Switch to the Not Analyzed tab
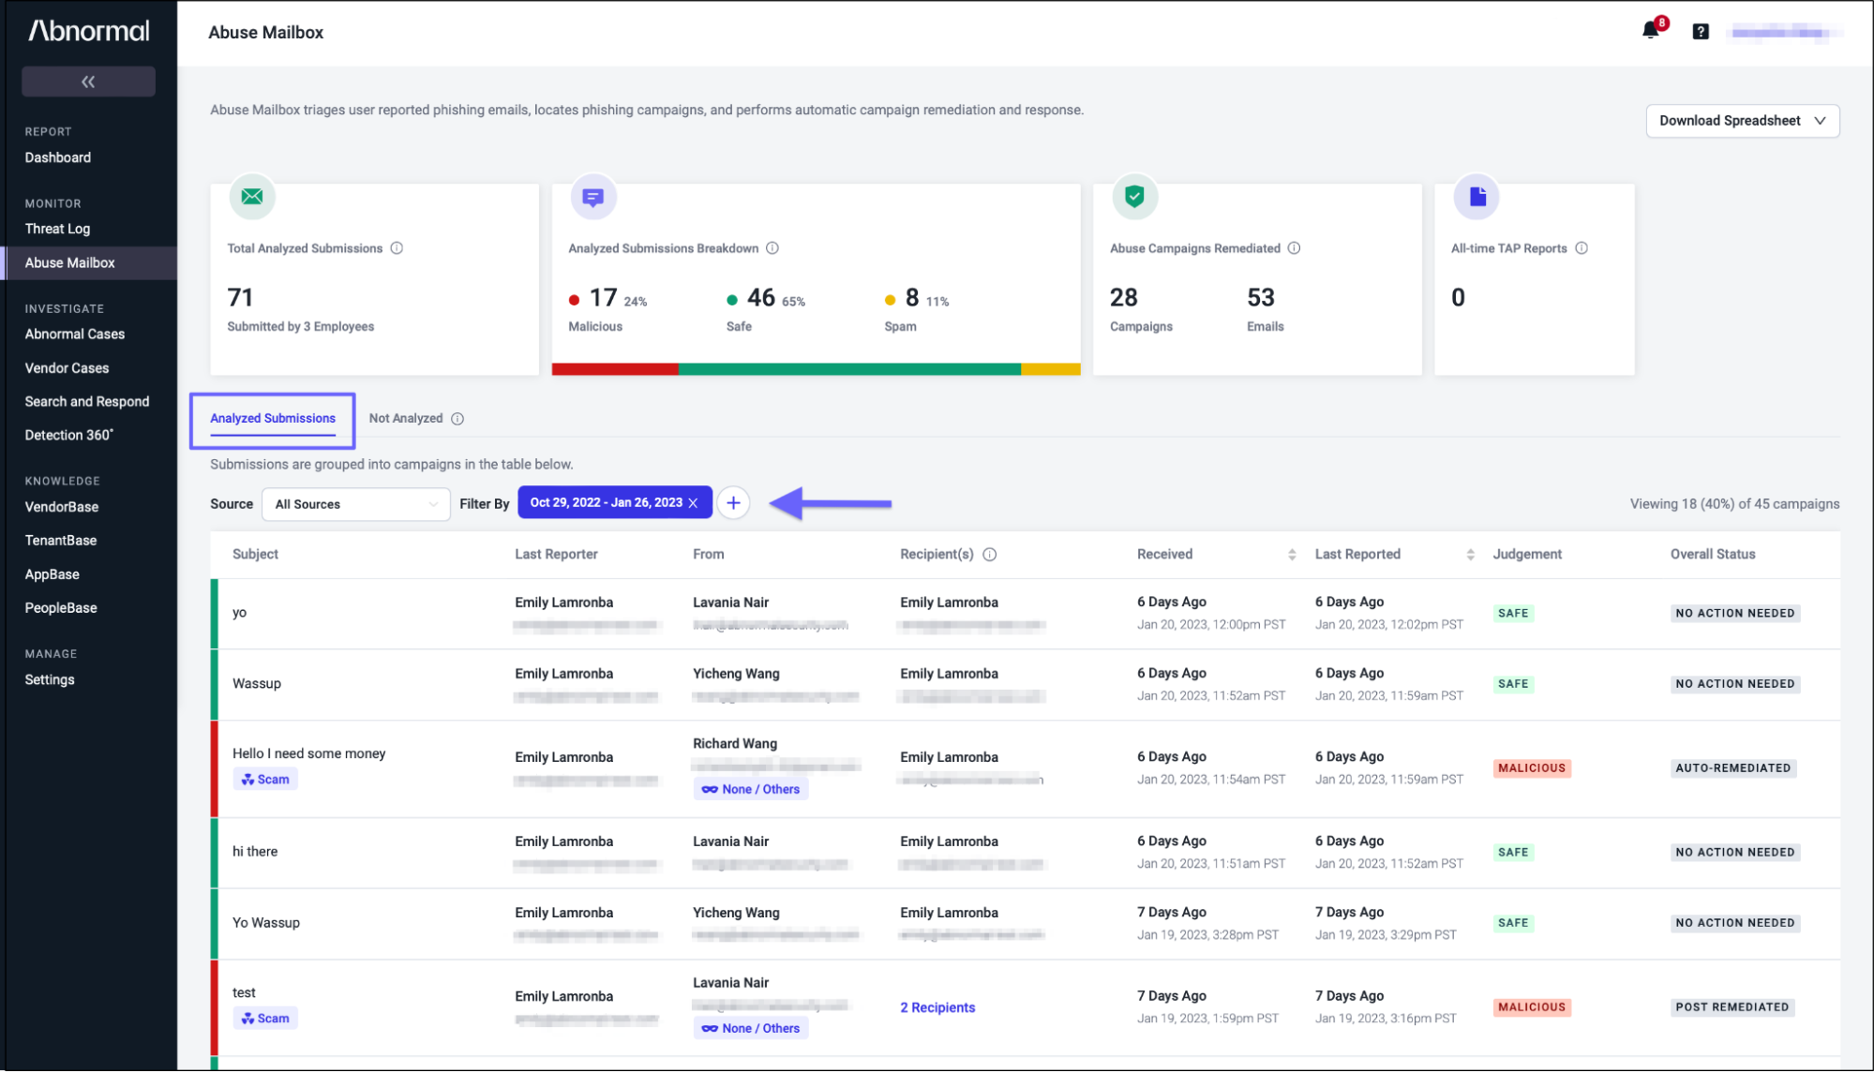Screen dimensions: 1874x1072 405,418
